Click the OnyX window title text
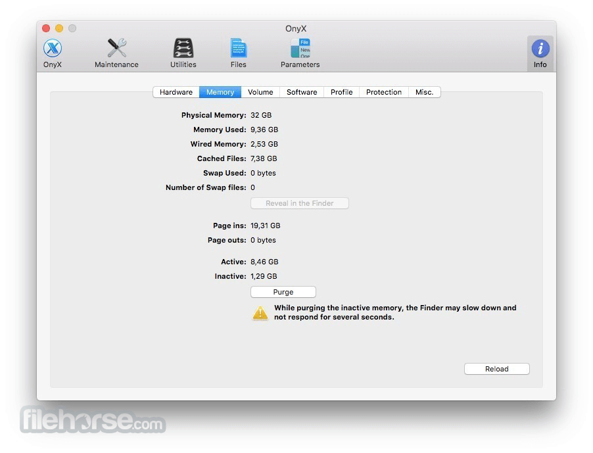This screenshot has height=453, width=593. point(296,29)
